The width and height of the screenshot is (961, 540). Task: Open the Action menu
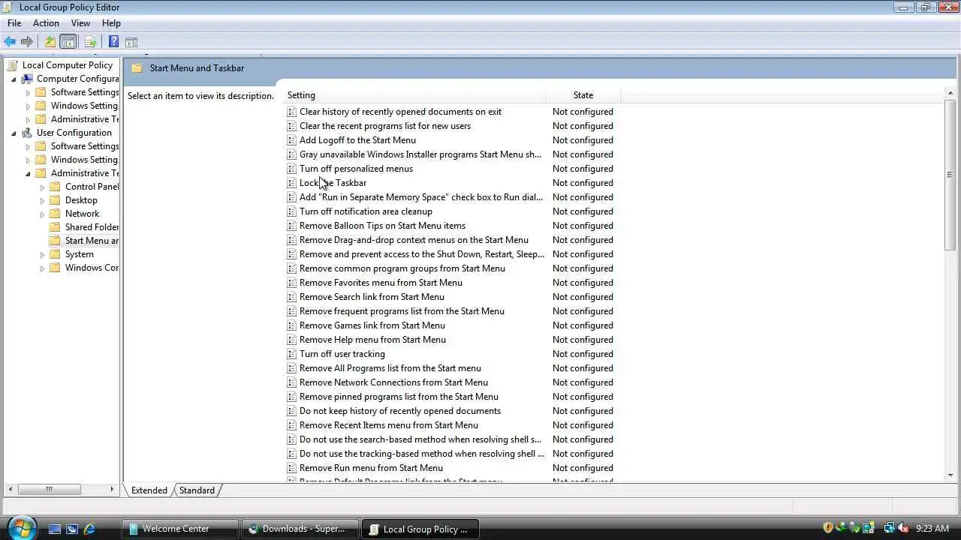click(x=46, y=23)
